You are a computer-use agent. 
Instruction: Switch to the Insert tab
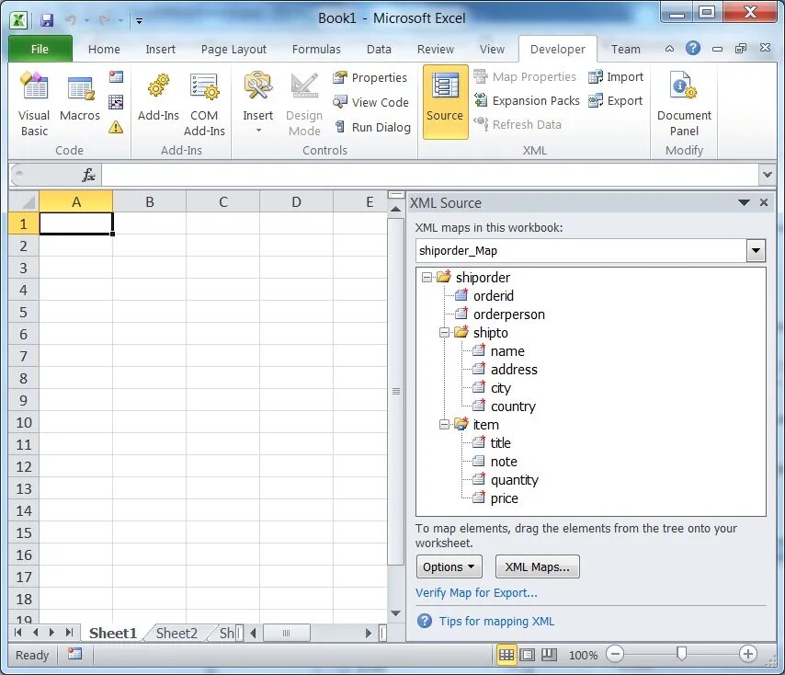click(x=160, y=49)
